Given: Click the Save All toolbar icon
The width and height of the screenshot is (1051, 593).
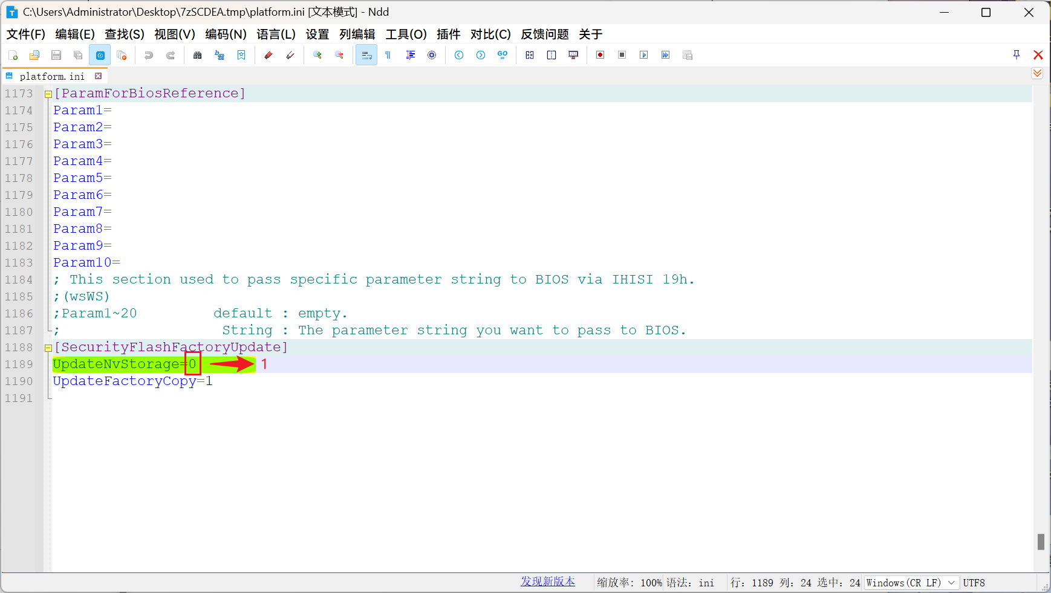Looking at the screenshot, I should (78, 55).
